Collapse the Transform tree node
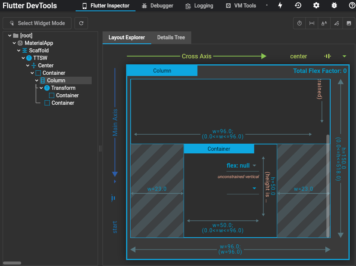The height and width of the screenshot is (266, 356). [x=41, y=88]
